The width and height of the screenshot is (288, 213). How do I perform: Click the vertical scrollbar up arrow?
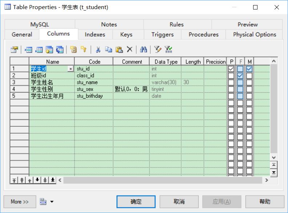click(274, 61)
